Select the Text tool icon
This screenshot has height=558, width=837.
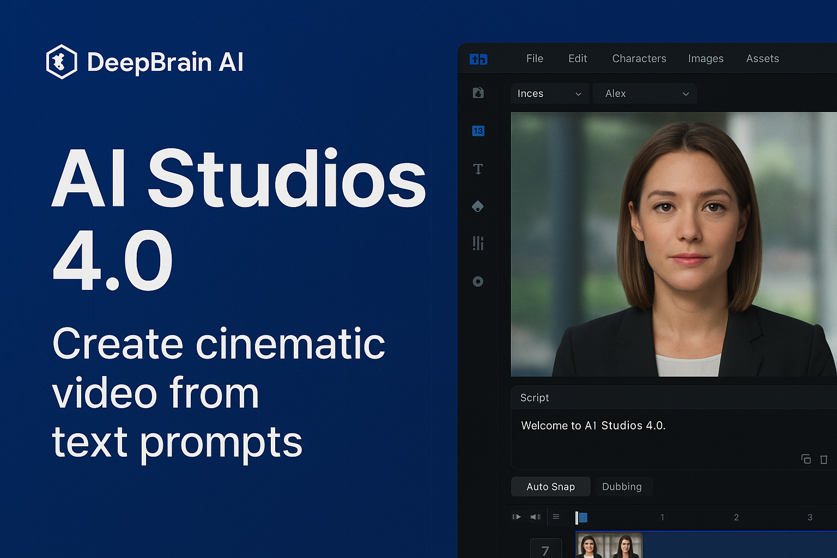(x=478, y=169)
